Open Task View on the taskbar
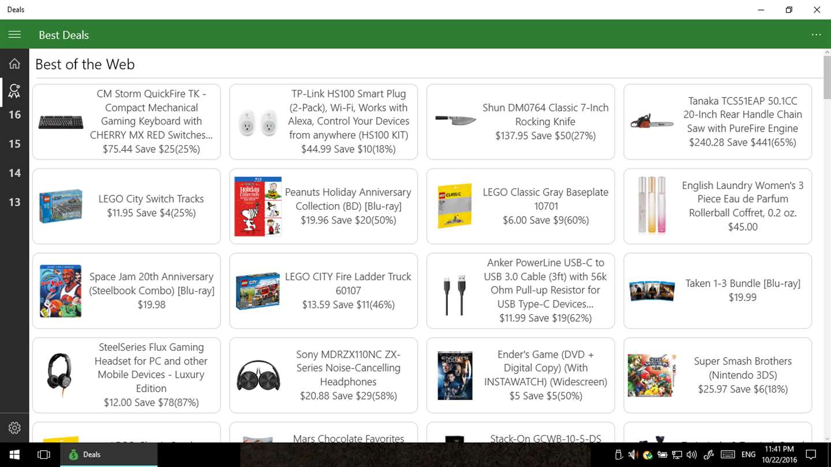The image size is (831, 467). 44,455
